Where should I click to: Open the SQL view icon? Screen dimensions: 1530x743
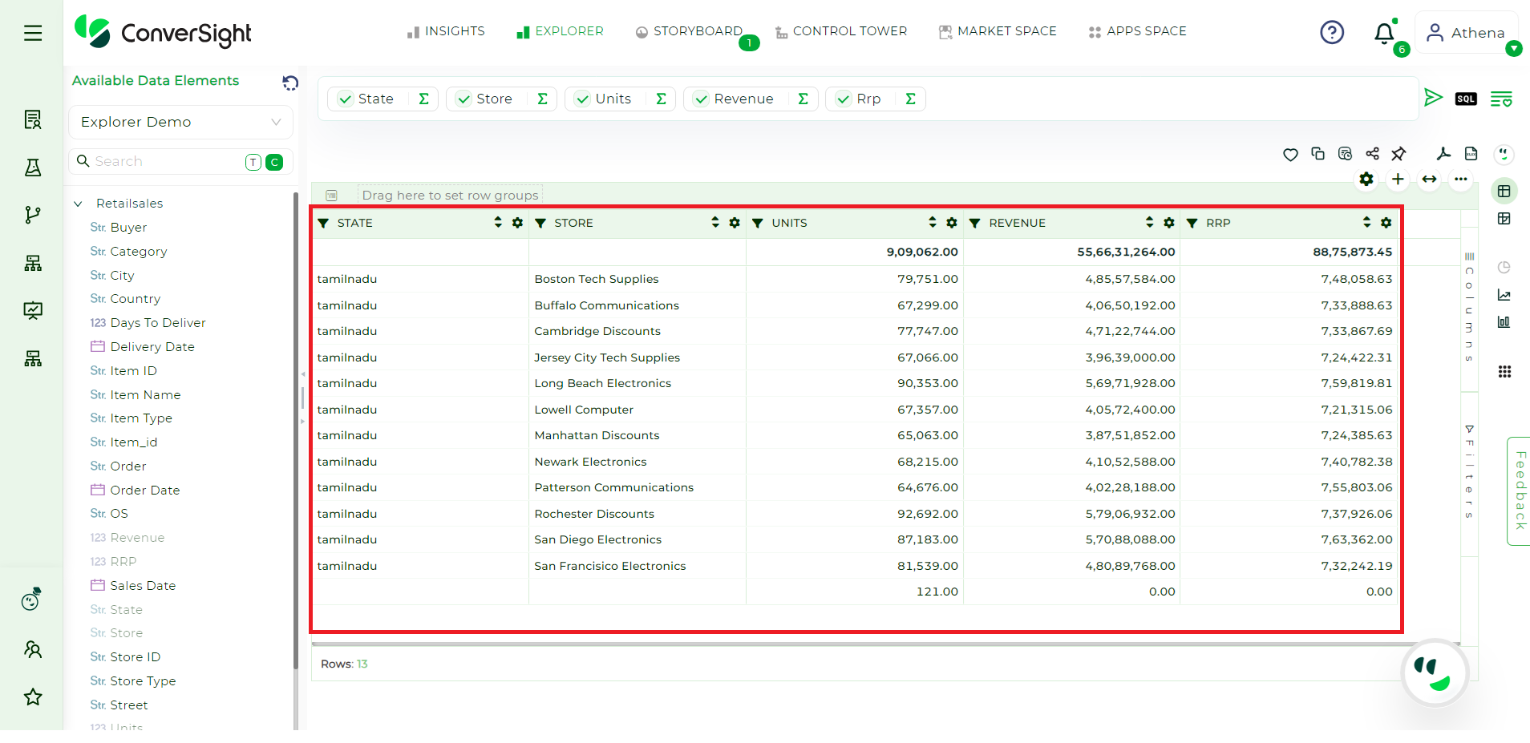point(1466,99)
